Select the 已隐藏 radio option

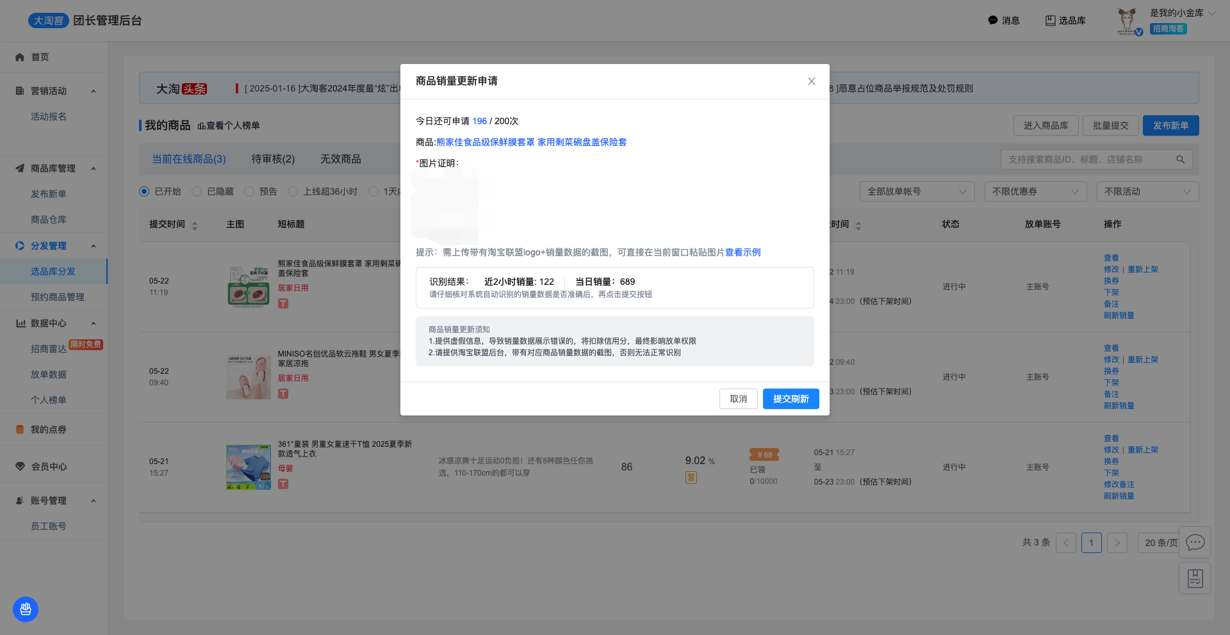[x=197, y=191]
